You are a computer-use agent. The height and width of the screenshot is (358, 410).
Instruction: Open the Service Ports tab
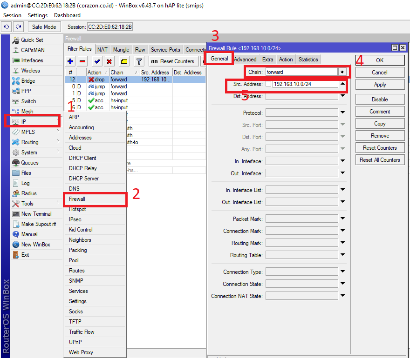165,50
